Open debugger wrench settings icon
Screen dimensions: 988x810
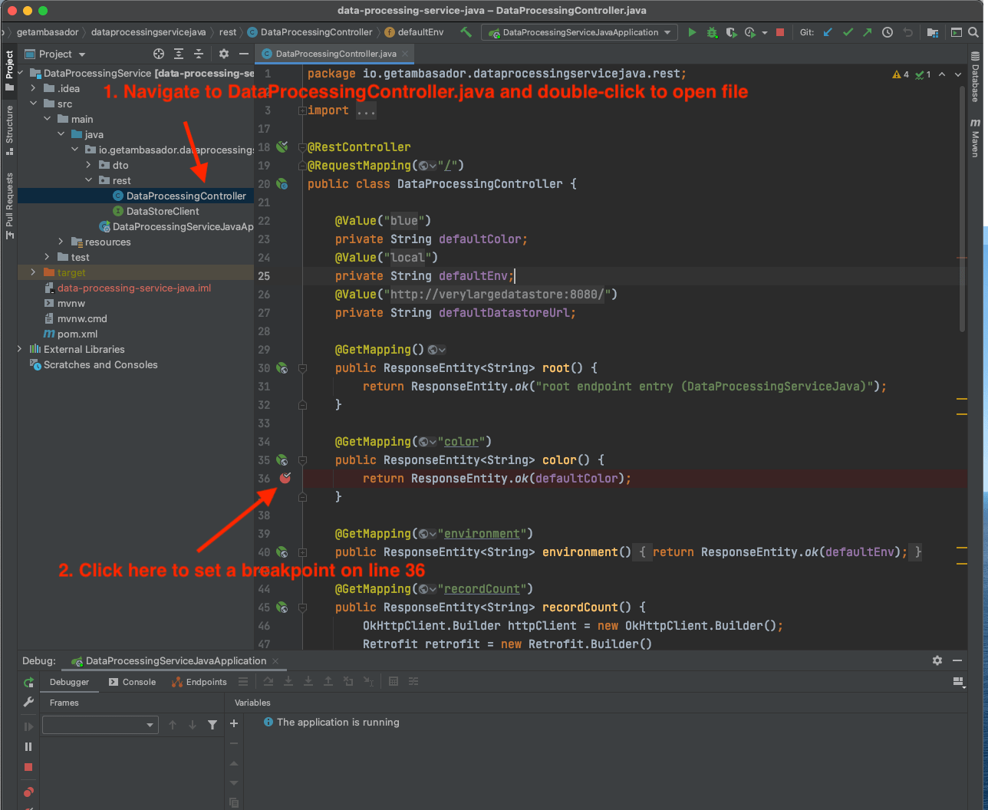tap(28, 702)
